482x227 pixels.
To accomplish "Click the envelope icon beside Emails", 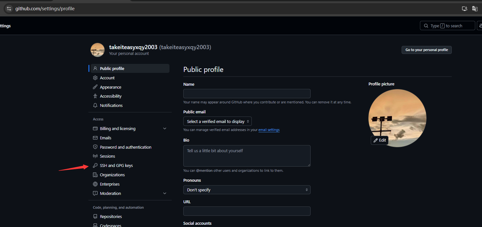I will click(x=95, y=138).
